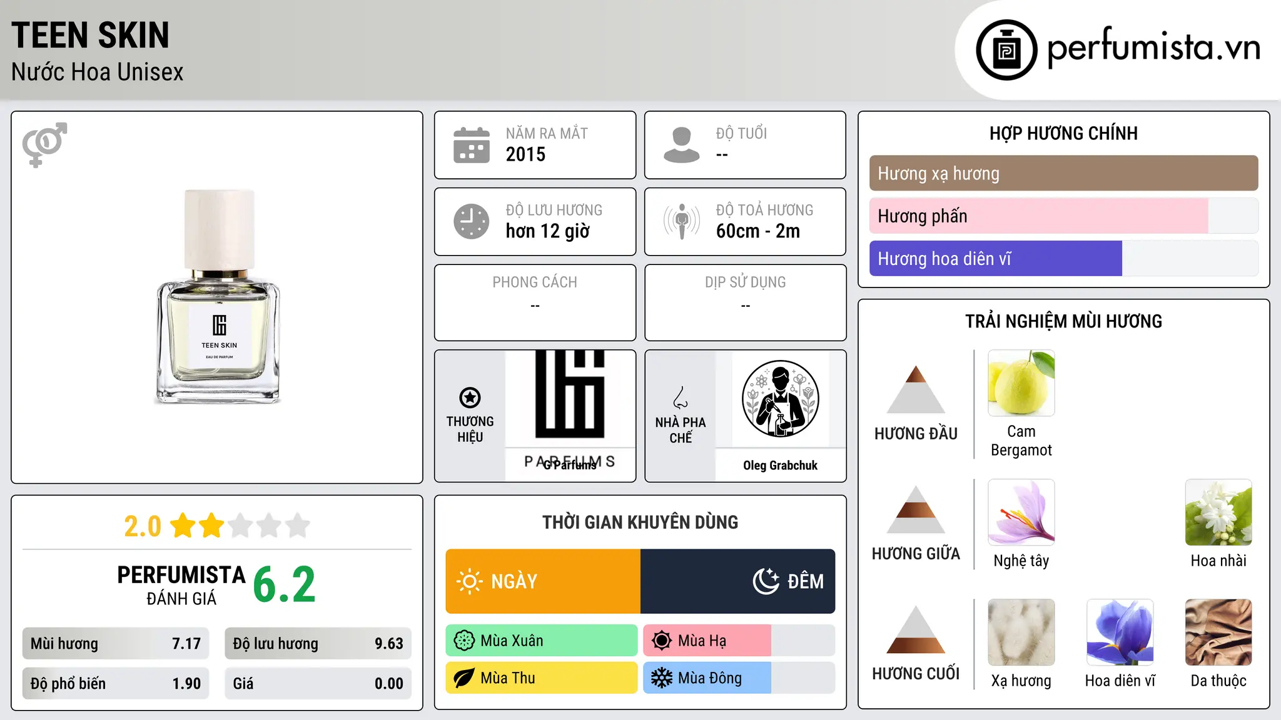Click the sillage icon beside Độ toả hương
The width and height of the screenshot is (1281, 720).
point(682,221)
